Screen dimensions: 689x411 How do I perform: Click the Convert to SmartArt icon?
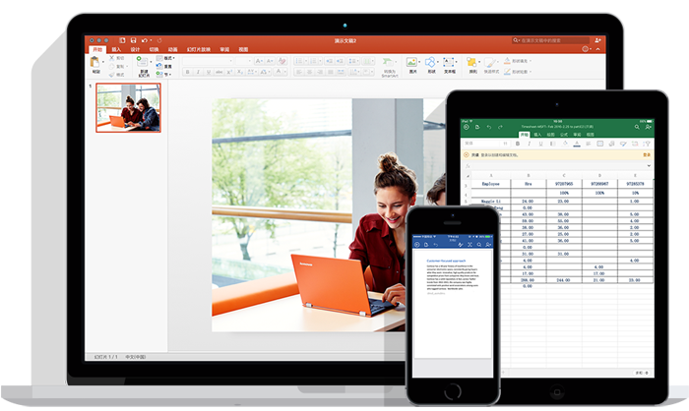coord(390,64)
